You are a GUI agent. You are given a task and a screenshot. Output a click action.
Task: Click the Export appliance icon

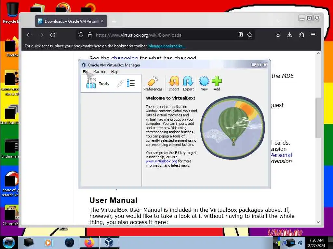point(188,83)
